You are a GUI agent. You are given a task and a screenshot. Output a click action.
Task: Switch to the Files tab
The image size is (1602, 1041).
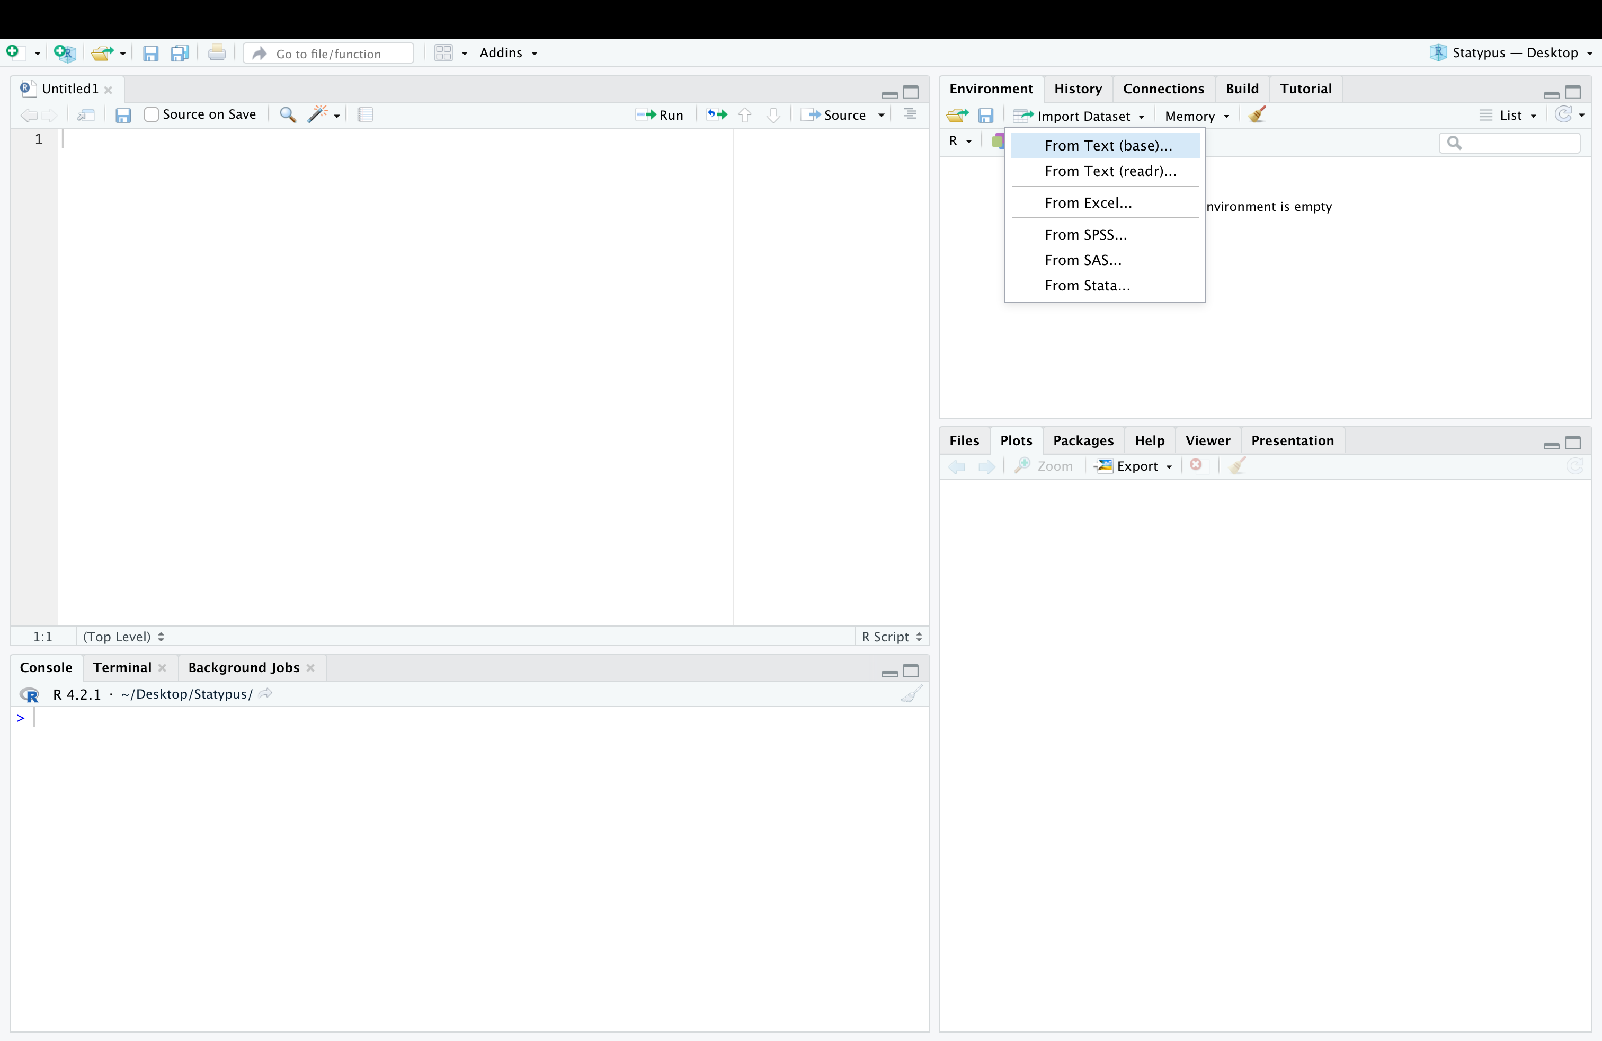(964, 440)
